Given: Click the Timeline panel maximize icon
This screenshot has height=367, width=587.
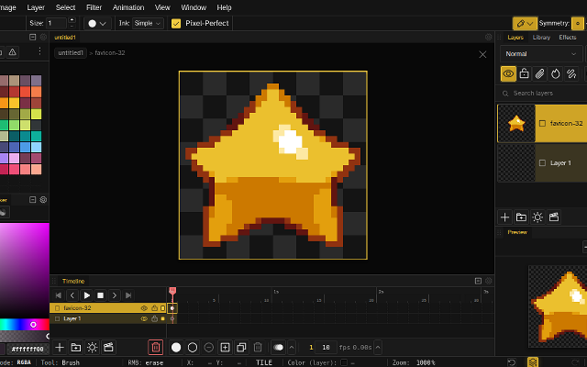Looking at the screenshot, I should [x=478, y=281].
